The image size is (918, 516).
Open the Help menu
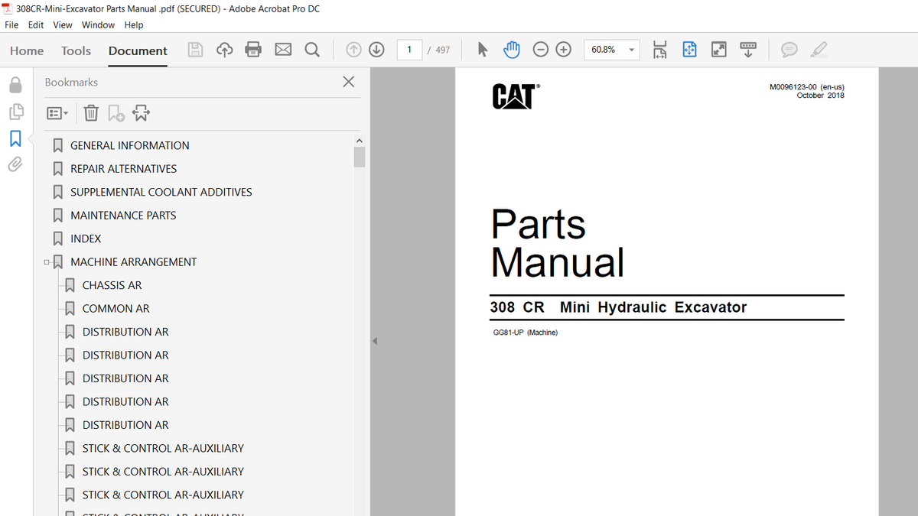[x=134, y=24]
